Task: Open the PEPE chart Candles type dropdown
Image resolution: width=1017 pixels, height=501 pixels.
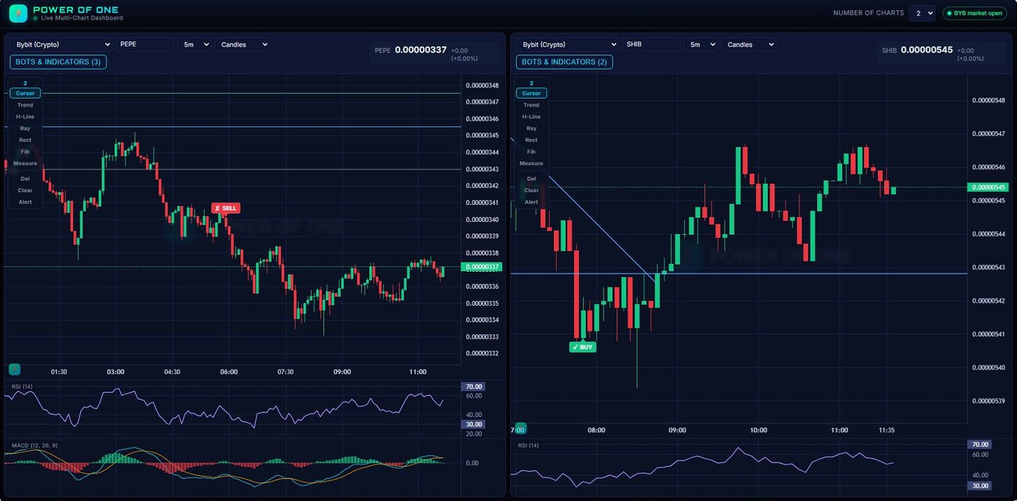Action: click(242, 45)
